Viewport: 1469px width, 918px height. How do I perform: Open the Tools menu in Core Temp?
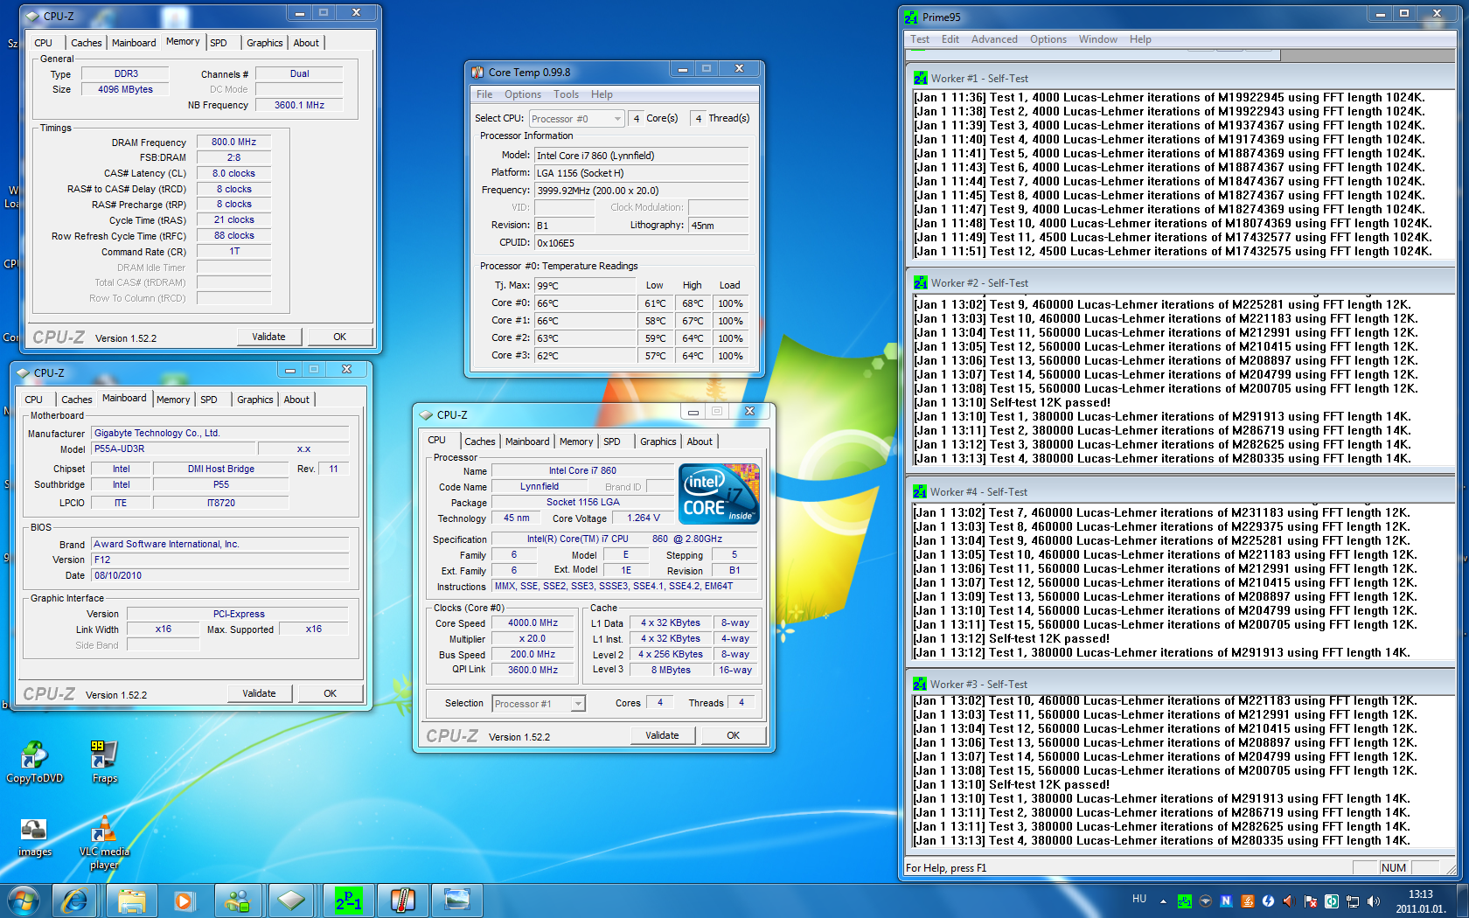pos(566,94)
